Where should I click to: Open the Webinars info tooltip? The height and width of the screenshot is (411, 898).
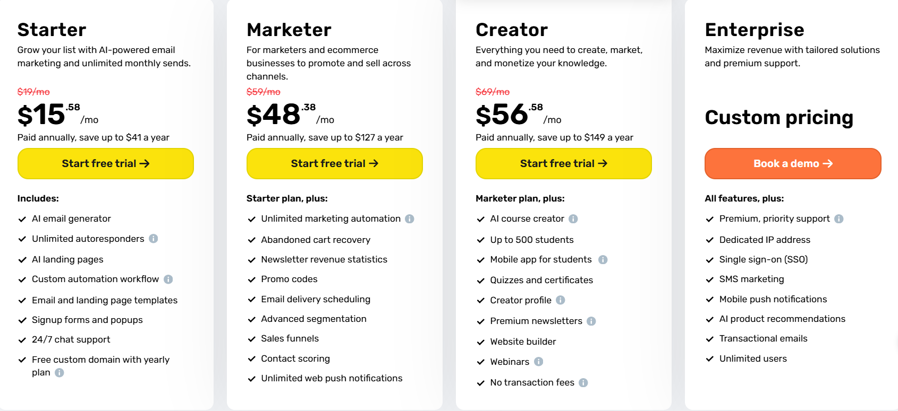(539, 362)
